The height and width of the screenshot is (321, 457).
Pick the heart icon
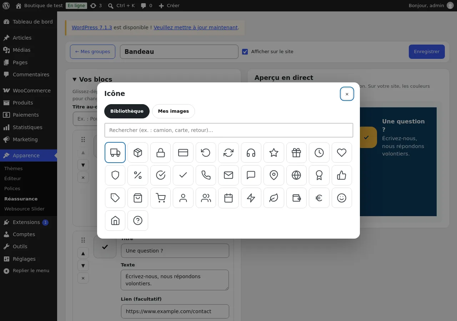(342, 153)
